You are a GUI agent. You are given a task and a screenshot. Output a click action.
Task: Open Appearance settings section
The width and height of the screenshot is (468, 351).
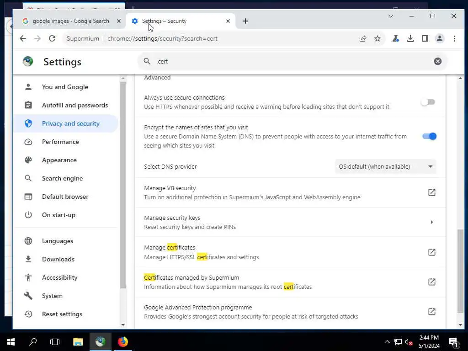coord(65,160)
